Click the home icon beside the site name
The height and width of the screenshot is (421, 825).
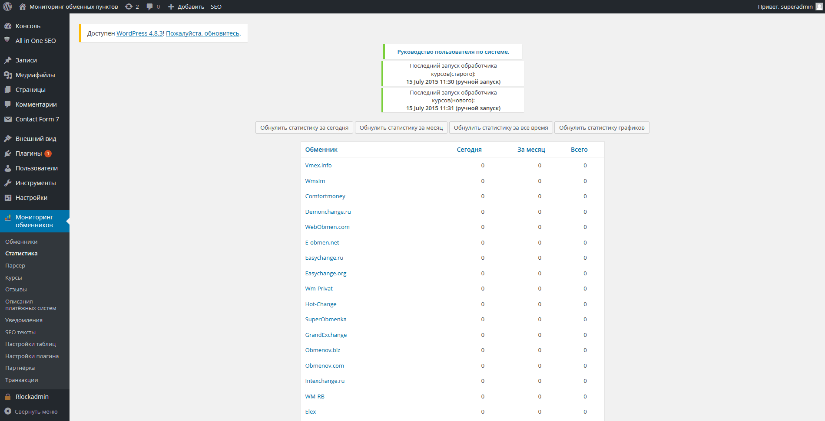click(23, 7)
